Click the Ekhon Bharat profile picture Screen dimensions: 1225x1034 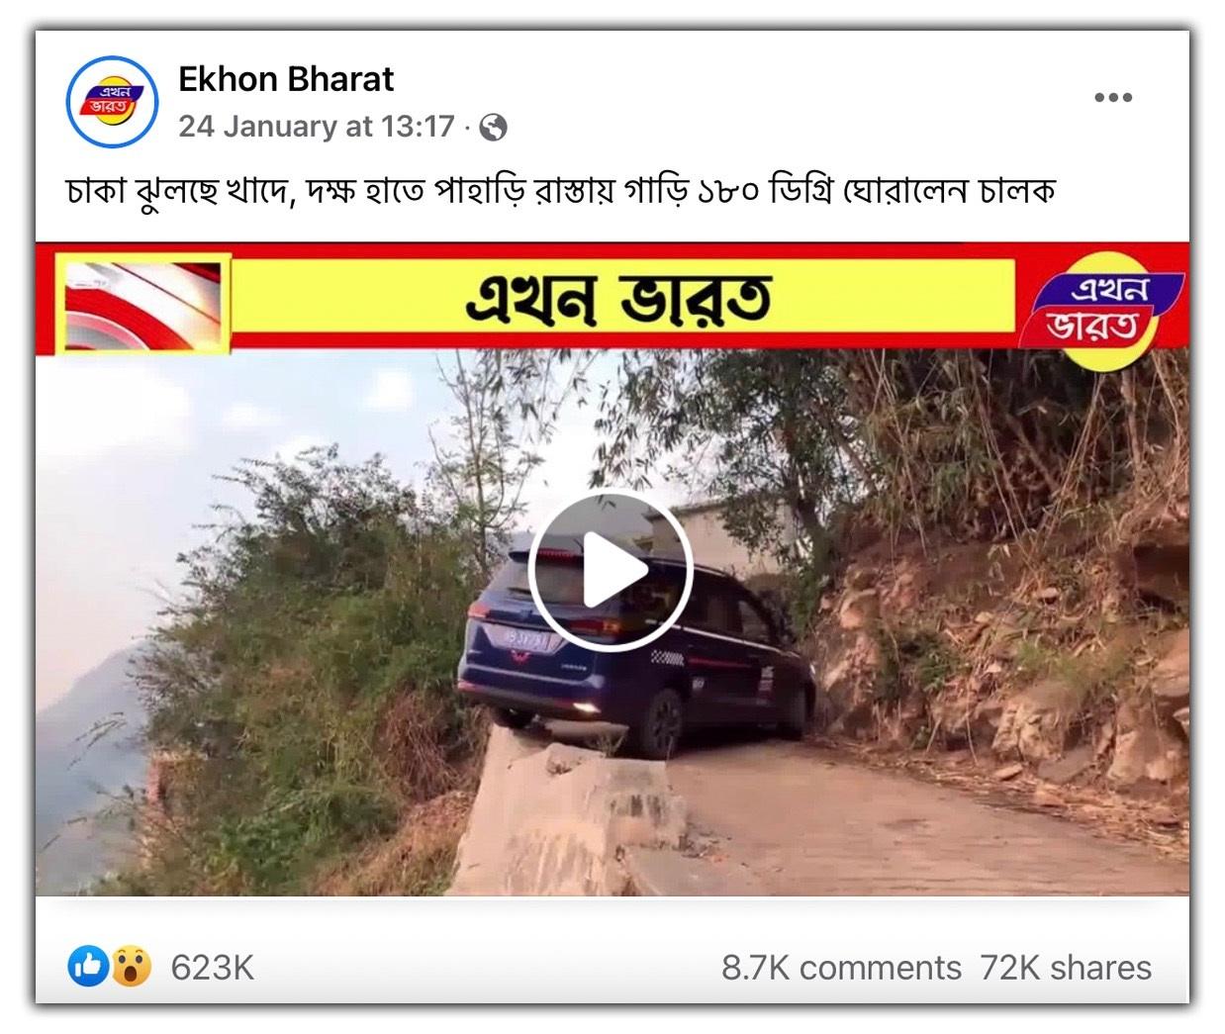112,102
